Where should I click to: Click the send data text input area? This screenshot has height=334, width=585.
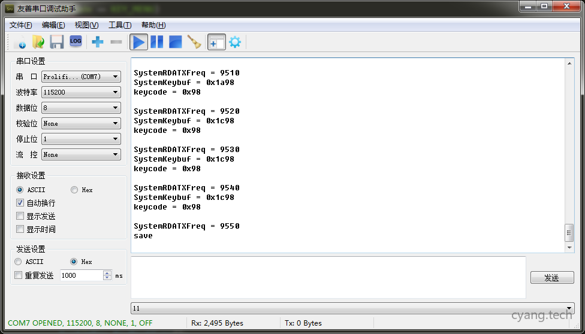point(328,277)
